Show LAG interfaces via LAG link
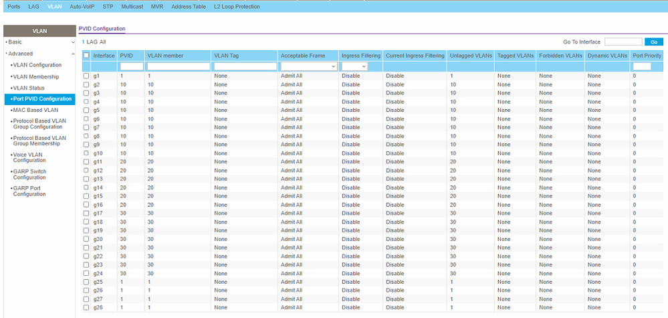The height and width of the screenshot is (318, 668). point(92,42)
